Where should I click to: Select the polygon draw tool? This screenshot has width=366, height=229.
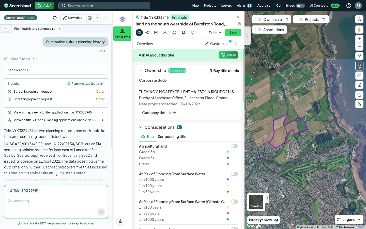359,95
